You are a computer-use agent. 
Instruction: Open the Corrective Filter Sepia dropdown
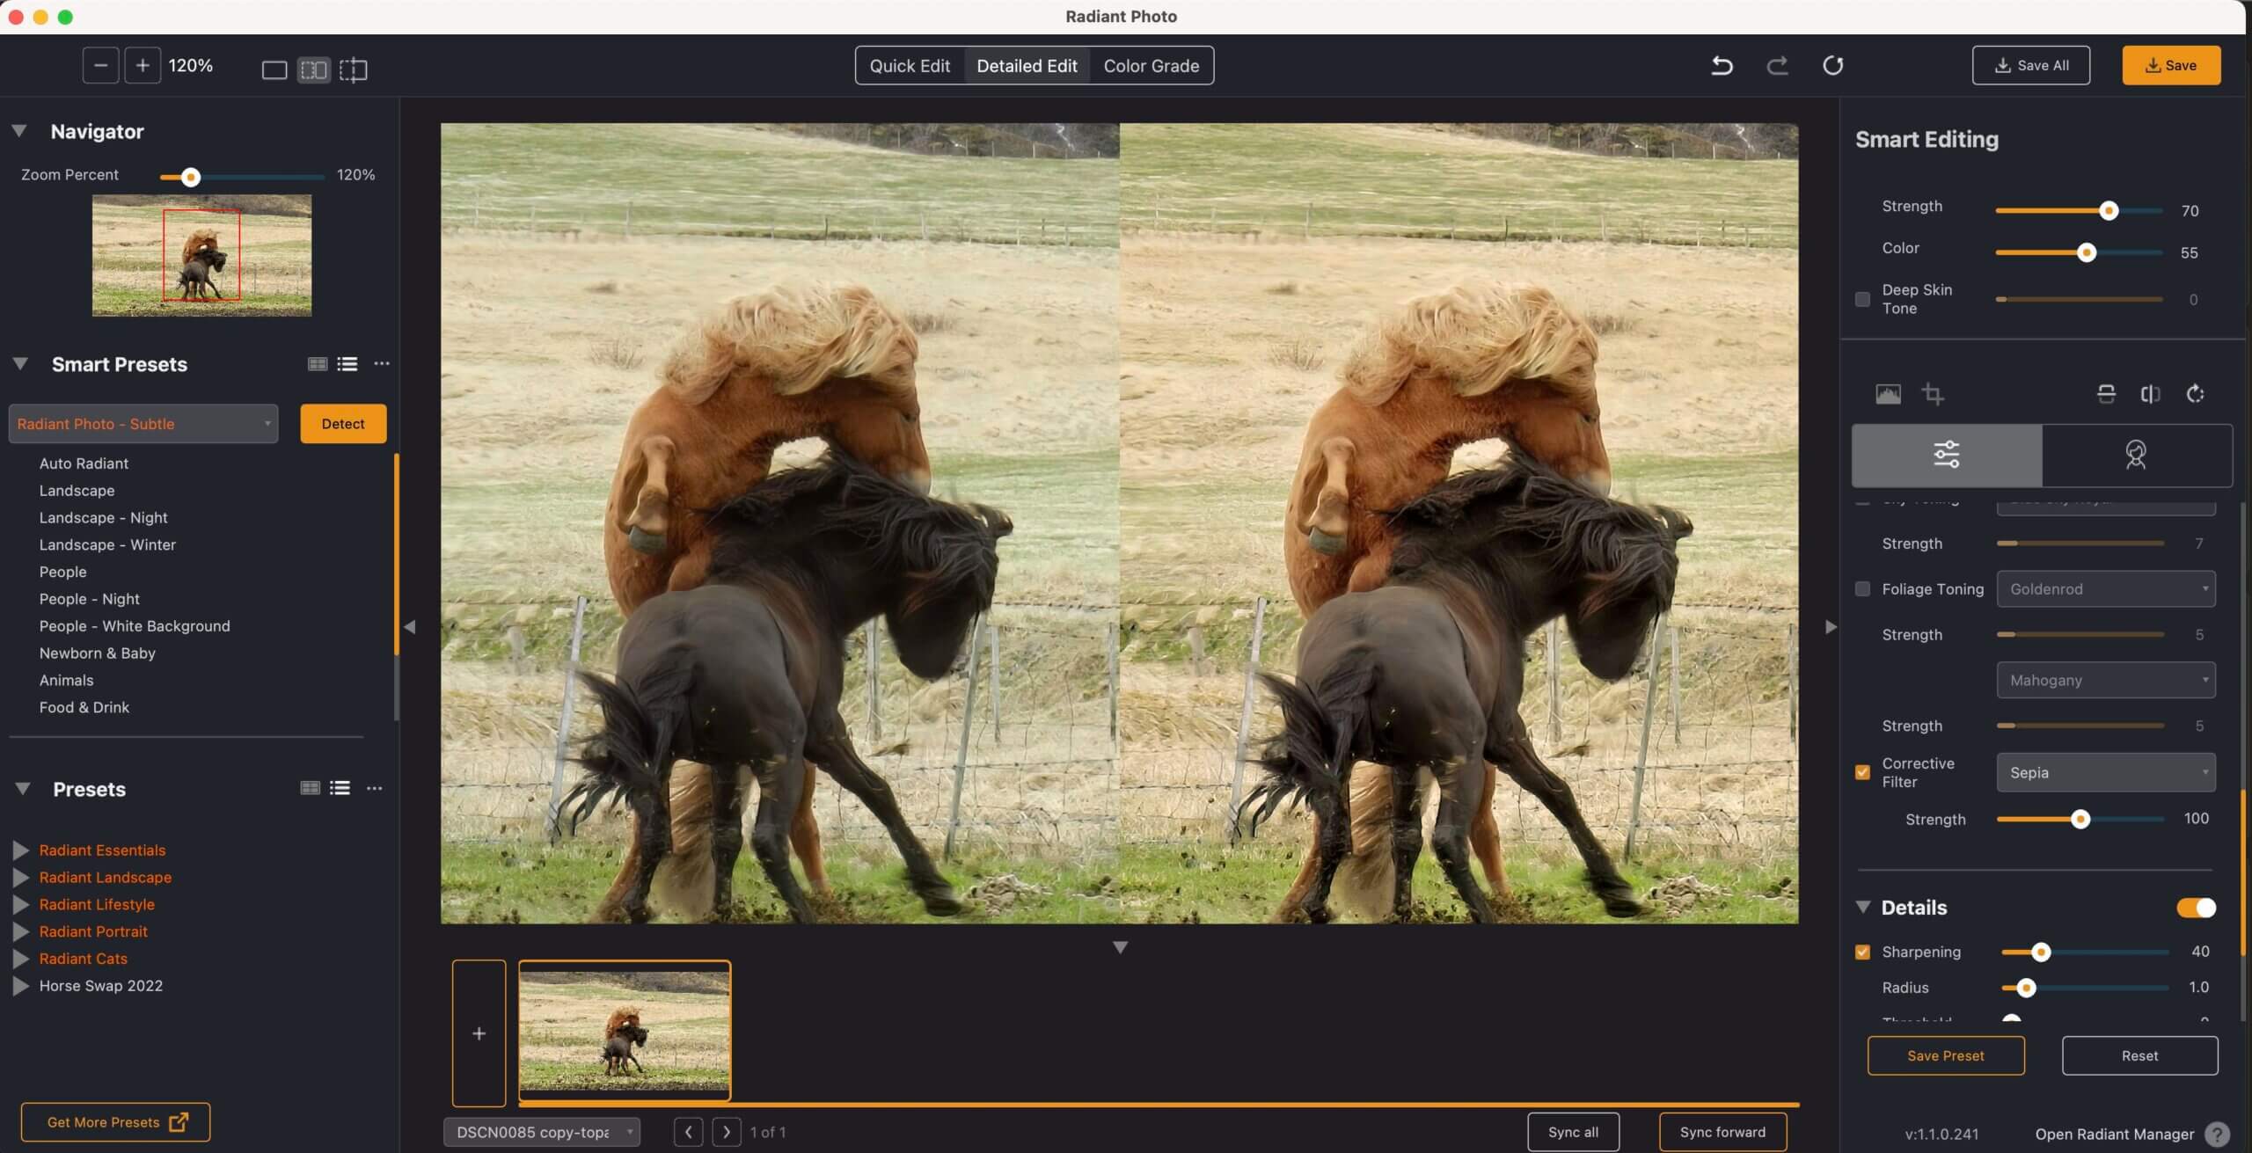pos(2106,773)
